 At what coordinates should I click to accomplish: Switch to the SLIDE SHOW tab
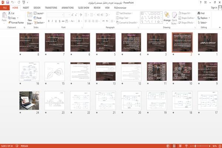coord(84,8)
